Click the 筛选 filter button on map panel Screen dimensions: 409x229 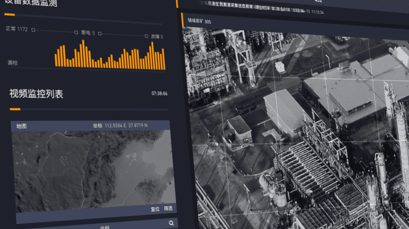point(168,208)
